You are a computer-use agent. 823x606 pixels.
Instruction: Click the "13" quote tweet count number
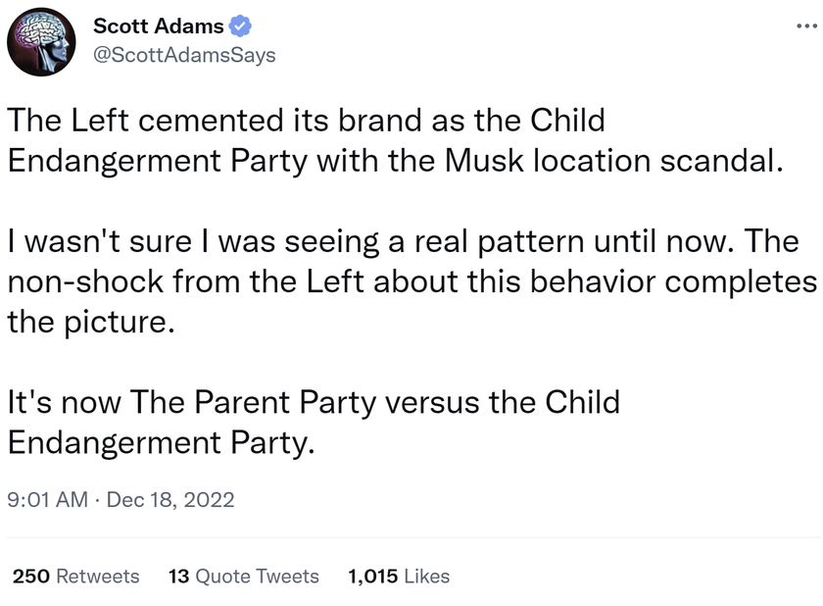pos(178,576)
